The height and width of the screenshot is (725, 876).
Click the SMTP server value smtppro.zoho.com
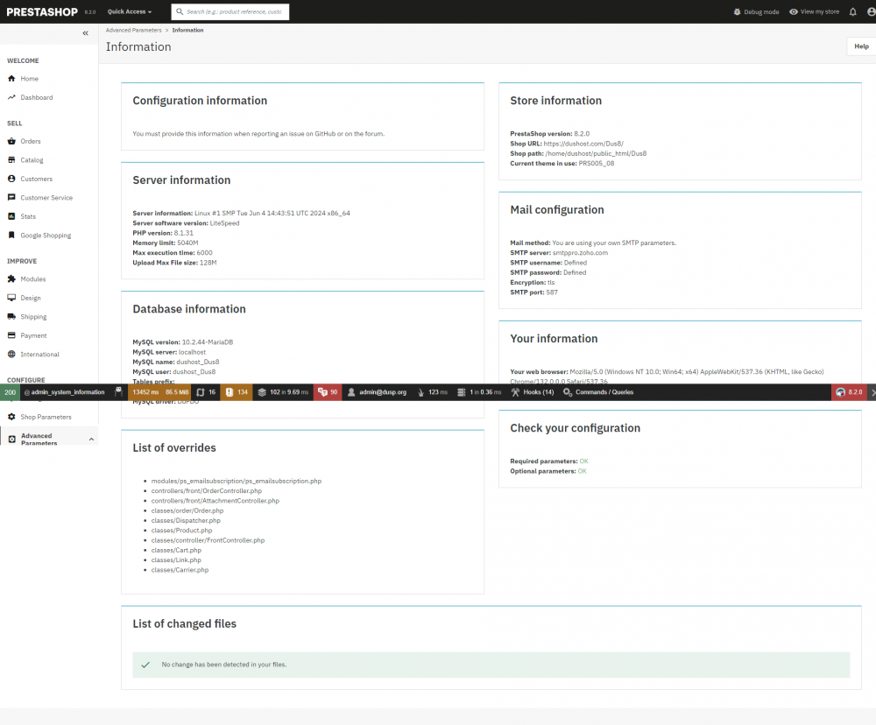(x=580, y=253)
